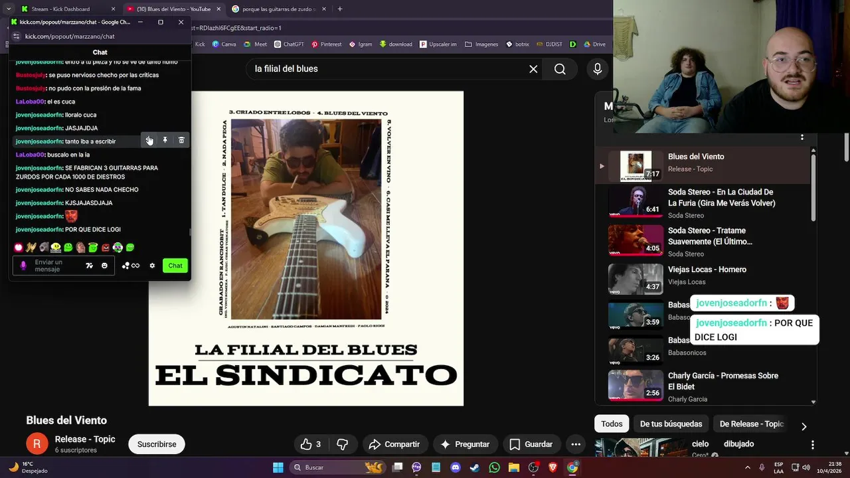This screenshot has width=850, height=478.
Task: Clear the YouTube search box text
Action: click(x=533, y=69)
